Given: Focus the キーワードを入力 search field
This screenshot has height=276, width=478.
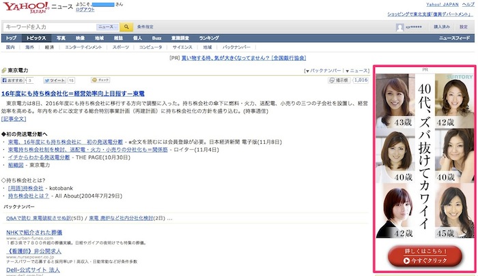Looking at the screenshot, I should (x=51, y=27).
